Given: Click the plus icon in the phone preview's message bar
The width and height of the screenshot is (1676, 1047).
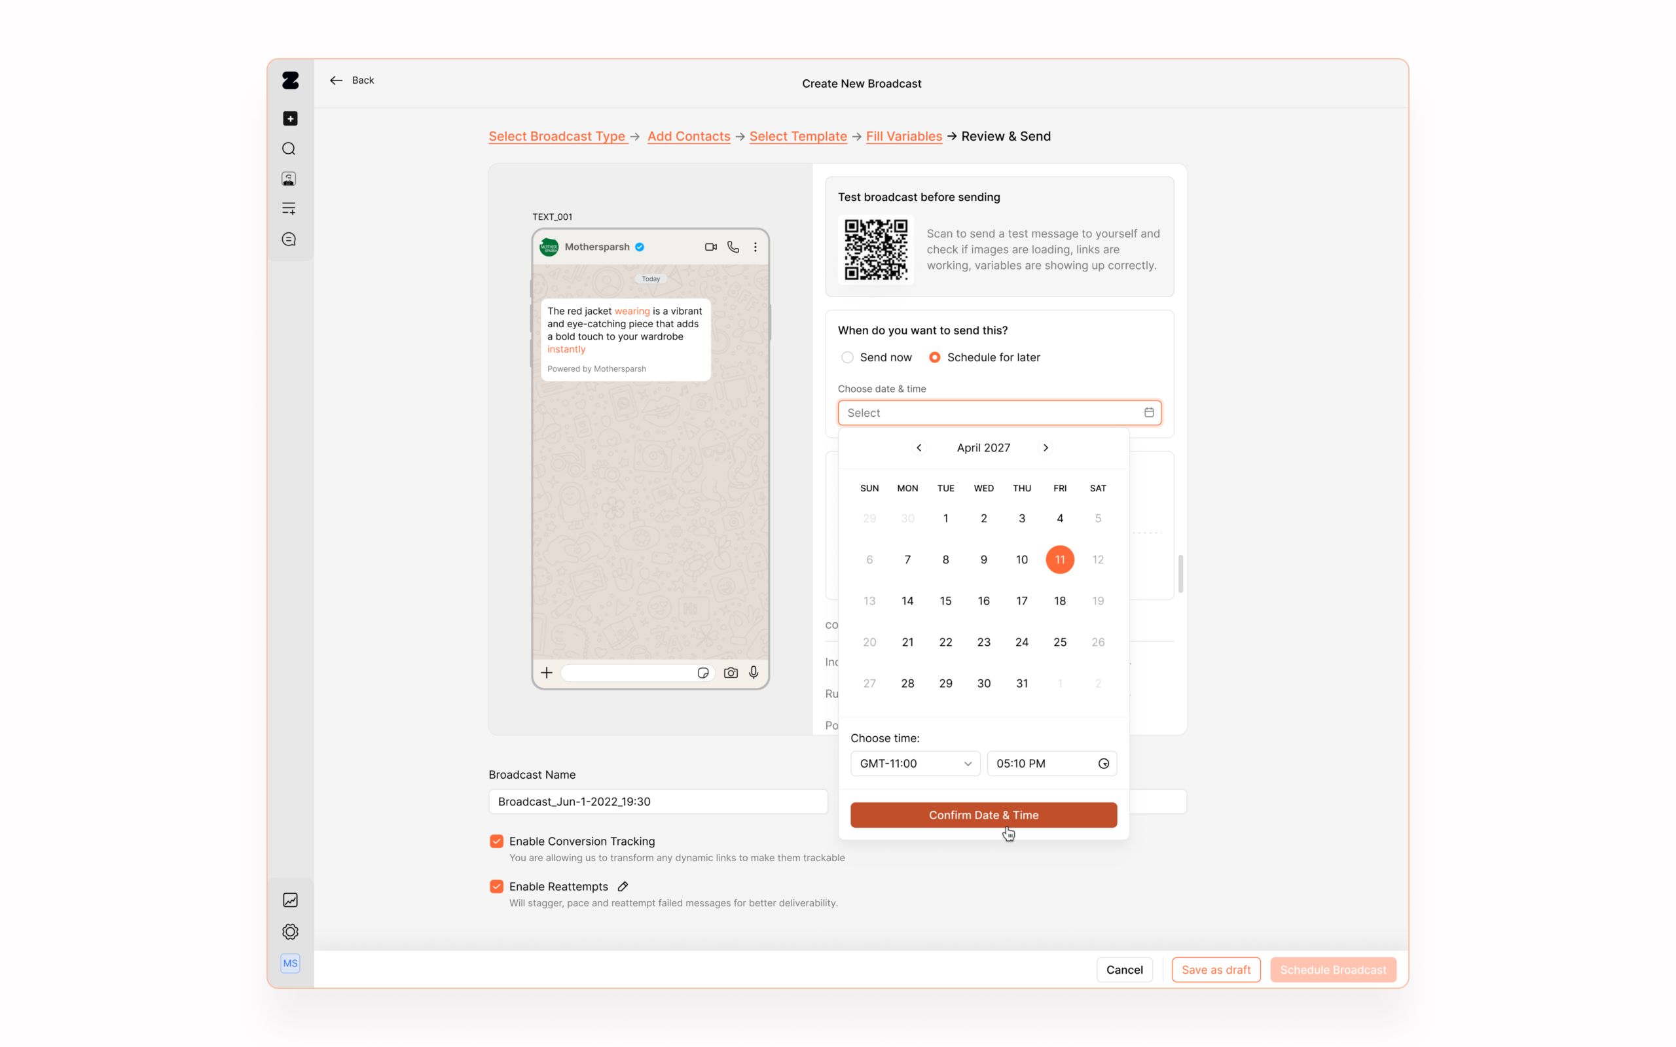Looking at the screenshot, I should 547,673.
